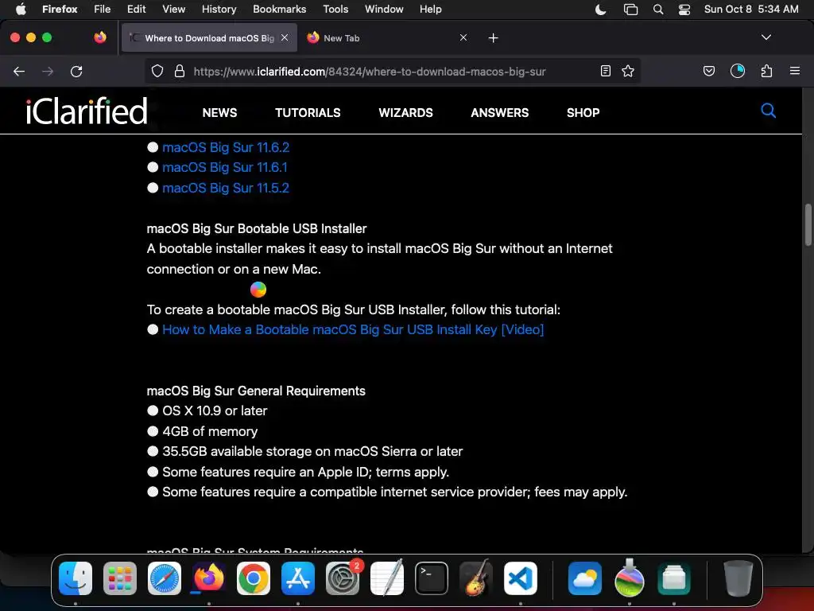Open the Tools menu
This screenshot has width=814, height=611.
click(x=335, y=9)
